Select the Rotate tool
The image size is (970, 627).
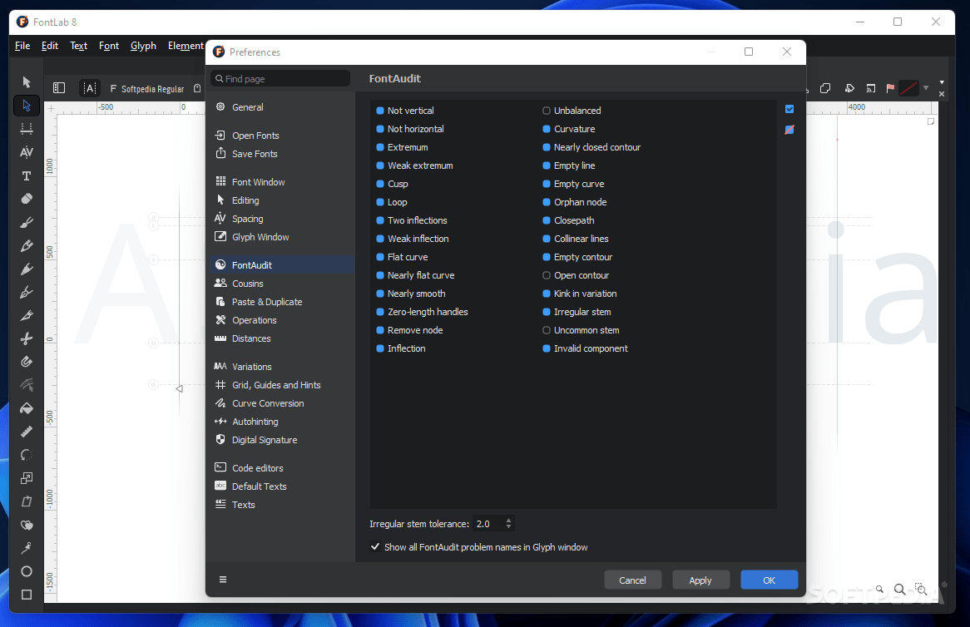pyautogui.click(x=27, y=455)
